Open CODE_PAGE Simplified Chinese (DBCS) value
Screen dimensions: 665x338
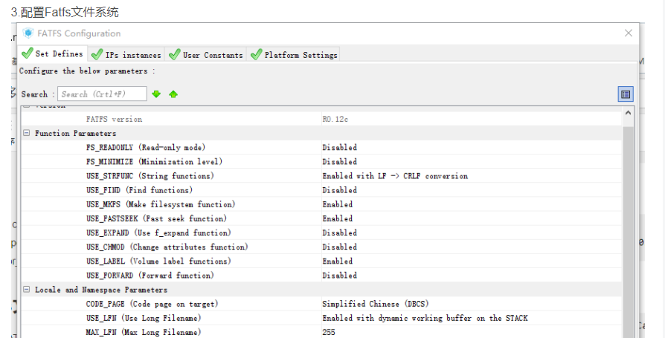[375, 304]
